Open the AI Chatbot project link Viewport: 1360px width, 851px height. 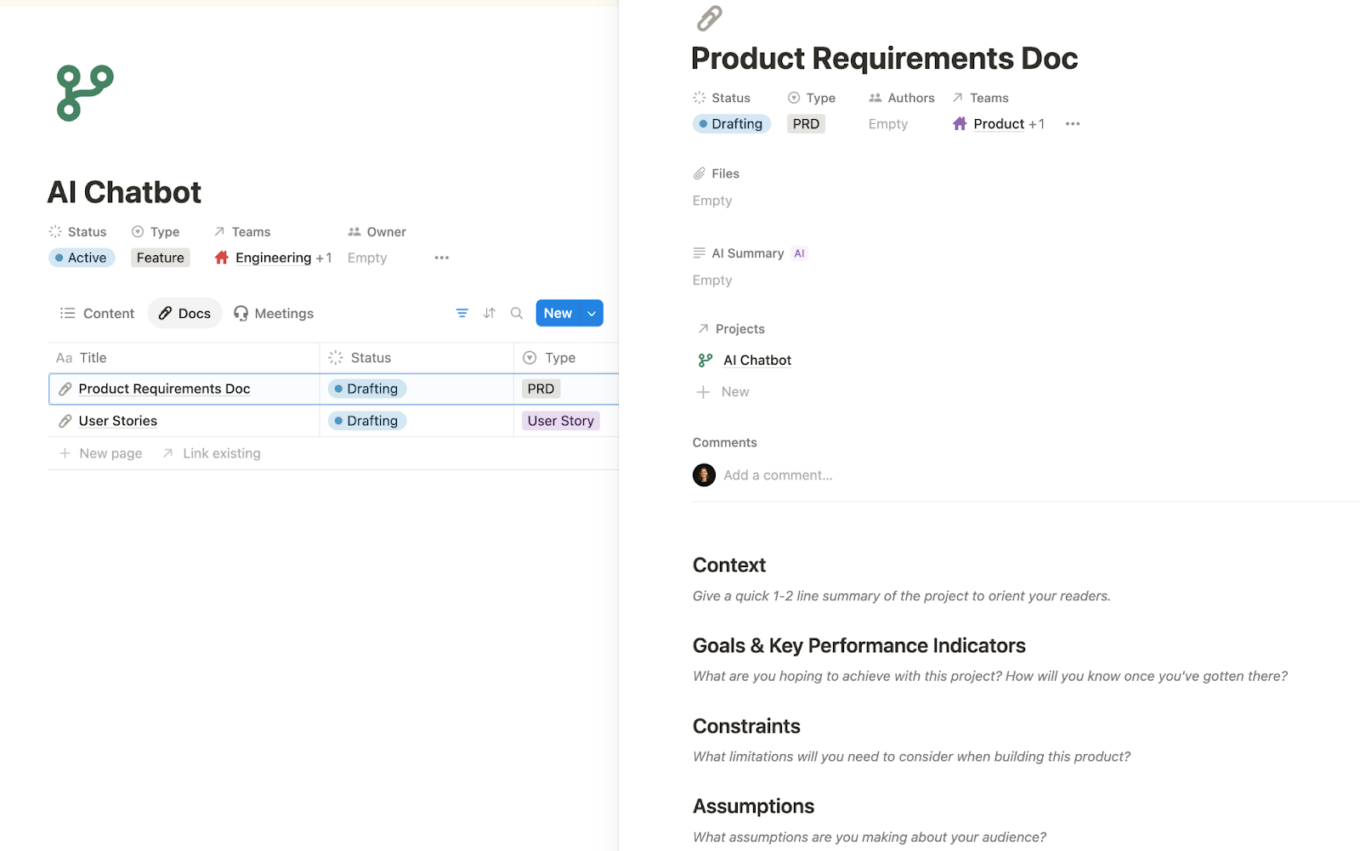[x=756, y=360]
